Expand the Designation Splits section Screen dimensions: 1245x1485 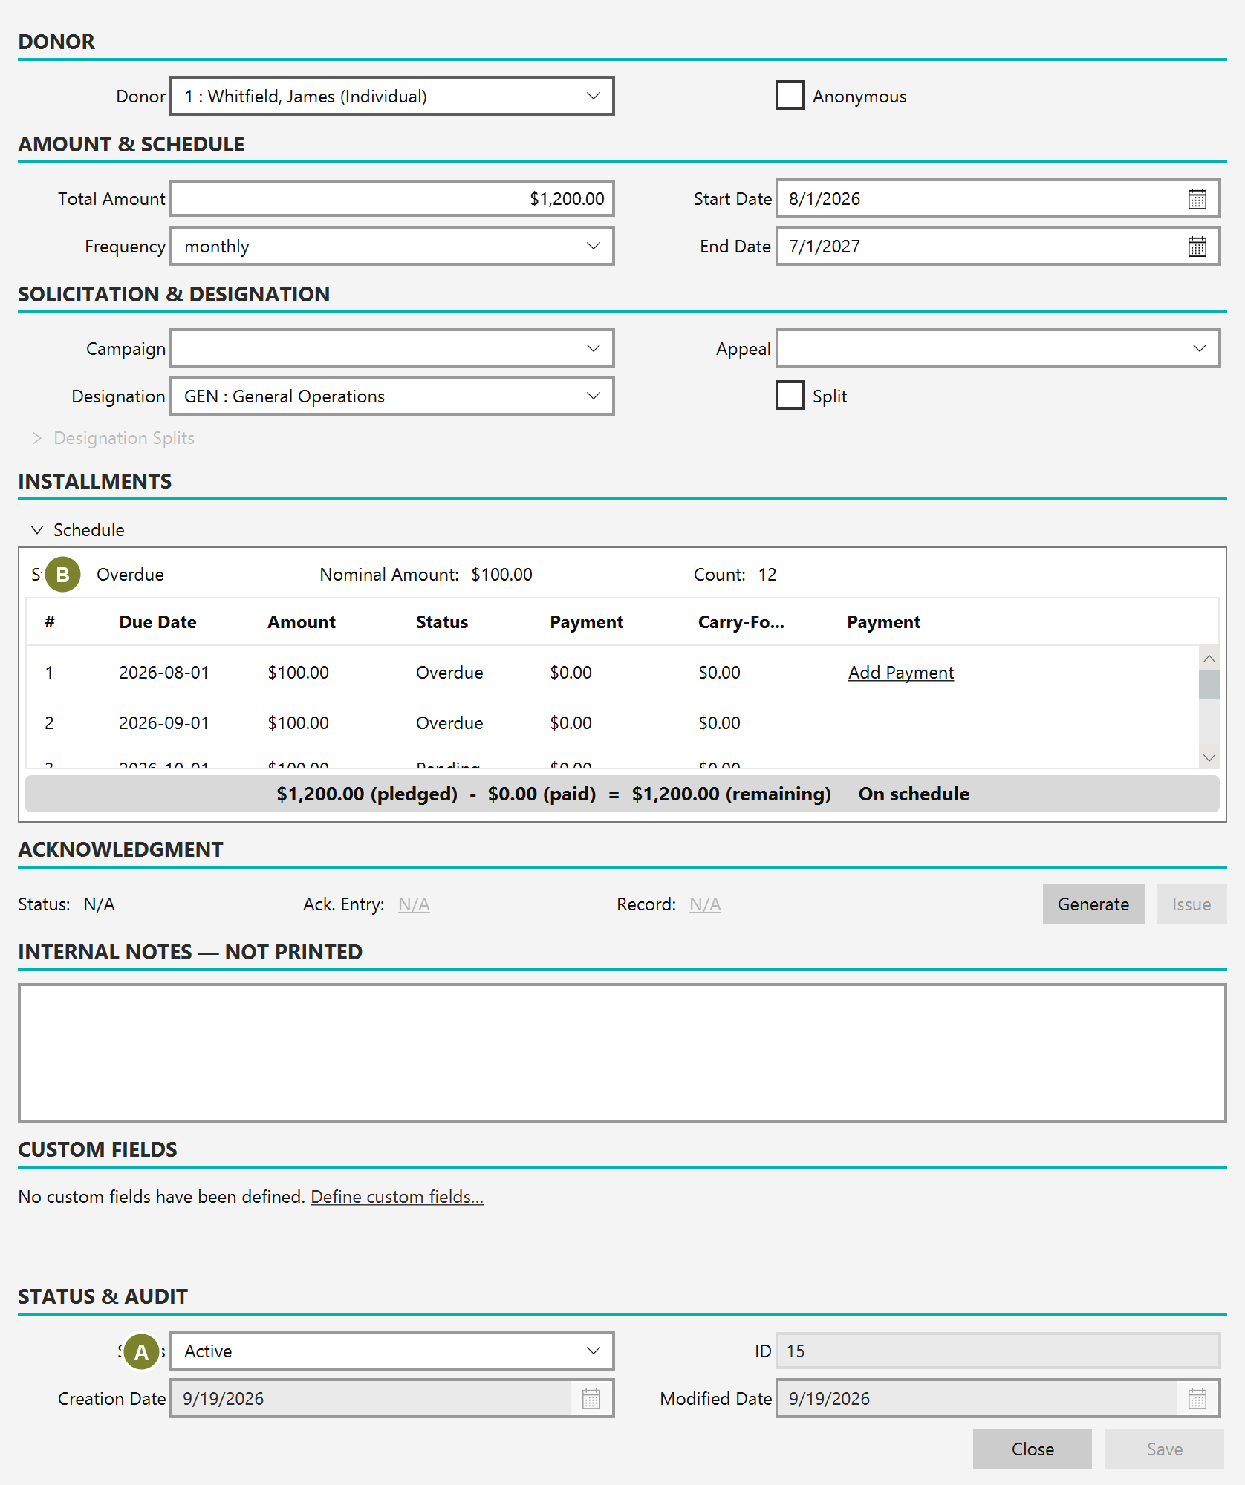click(x=113, y=438)
